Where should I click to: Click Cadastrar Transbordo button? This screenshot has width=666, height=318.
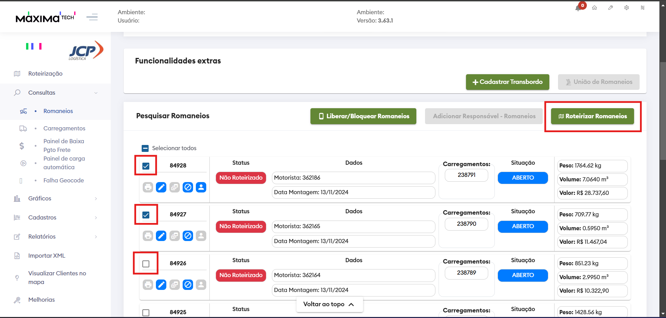pos(507,82)
